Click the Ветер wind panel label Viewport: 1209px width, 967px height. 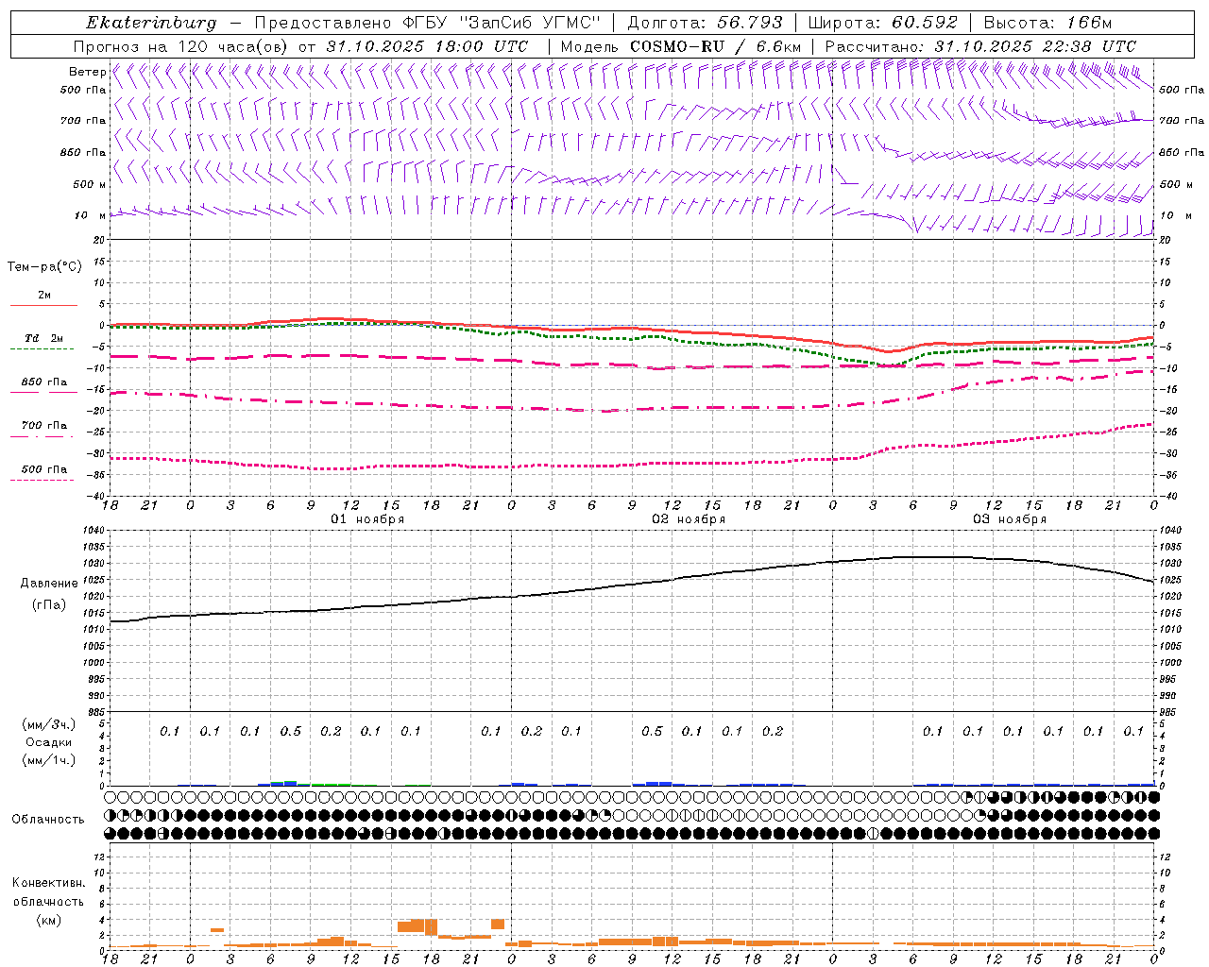coord(87,72)
